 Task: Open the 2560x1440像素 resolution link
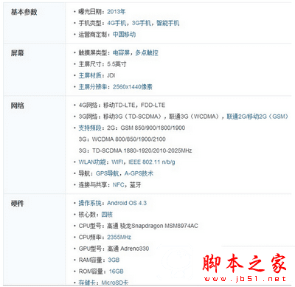click(133, 87)
